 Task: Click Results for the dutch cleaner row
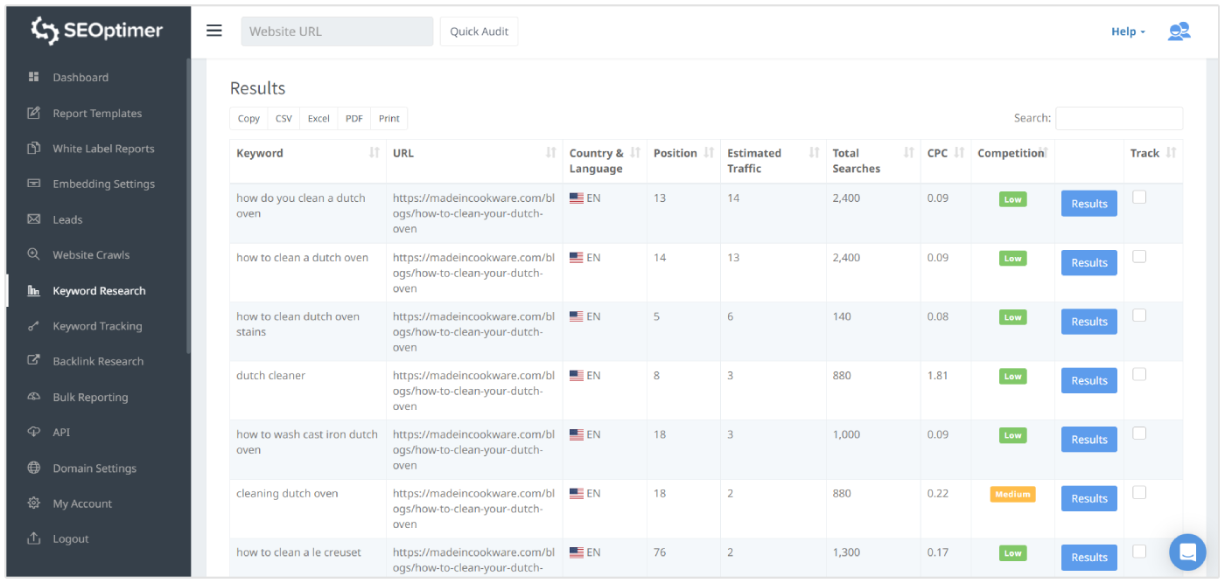[x=1088, y=380]
